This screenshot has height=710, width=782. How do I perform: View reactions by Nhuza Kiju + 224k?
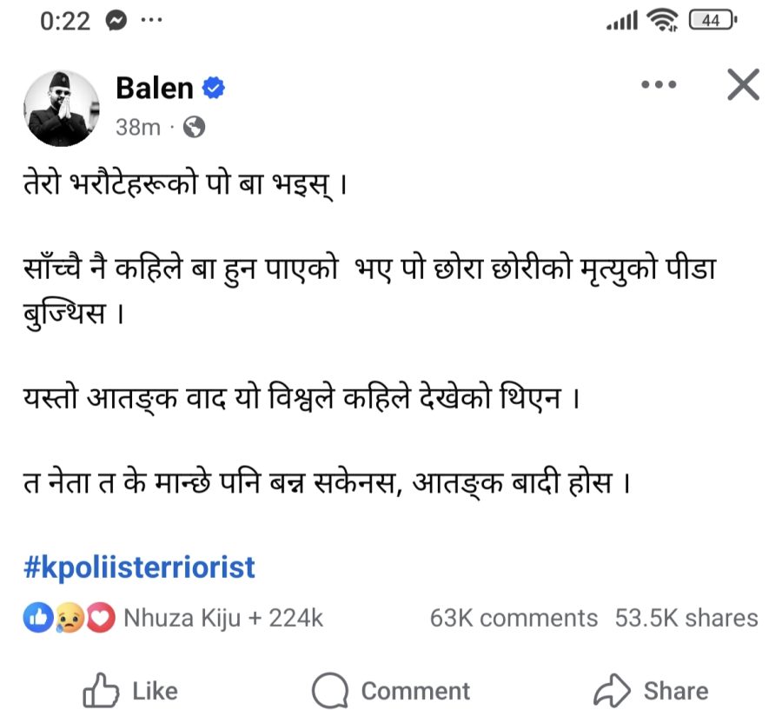(223, 618)
